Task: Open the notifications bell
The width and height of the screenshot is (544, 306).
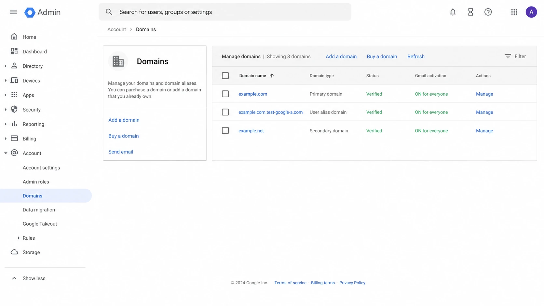Action: point(453,12)
